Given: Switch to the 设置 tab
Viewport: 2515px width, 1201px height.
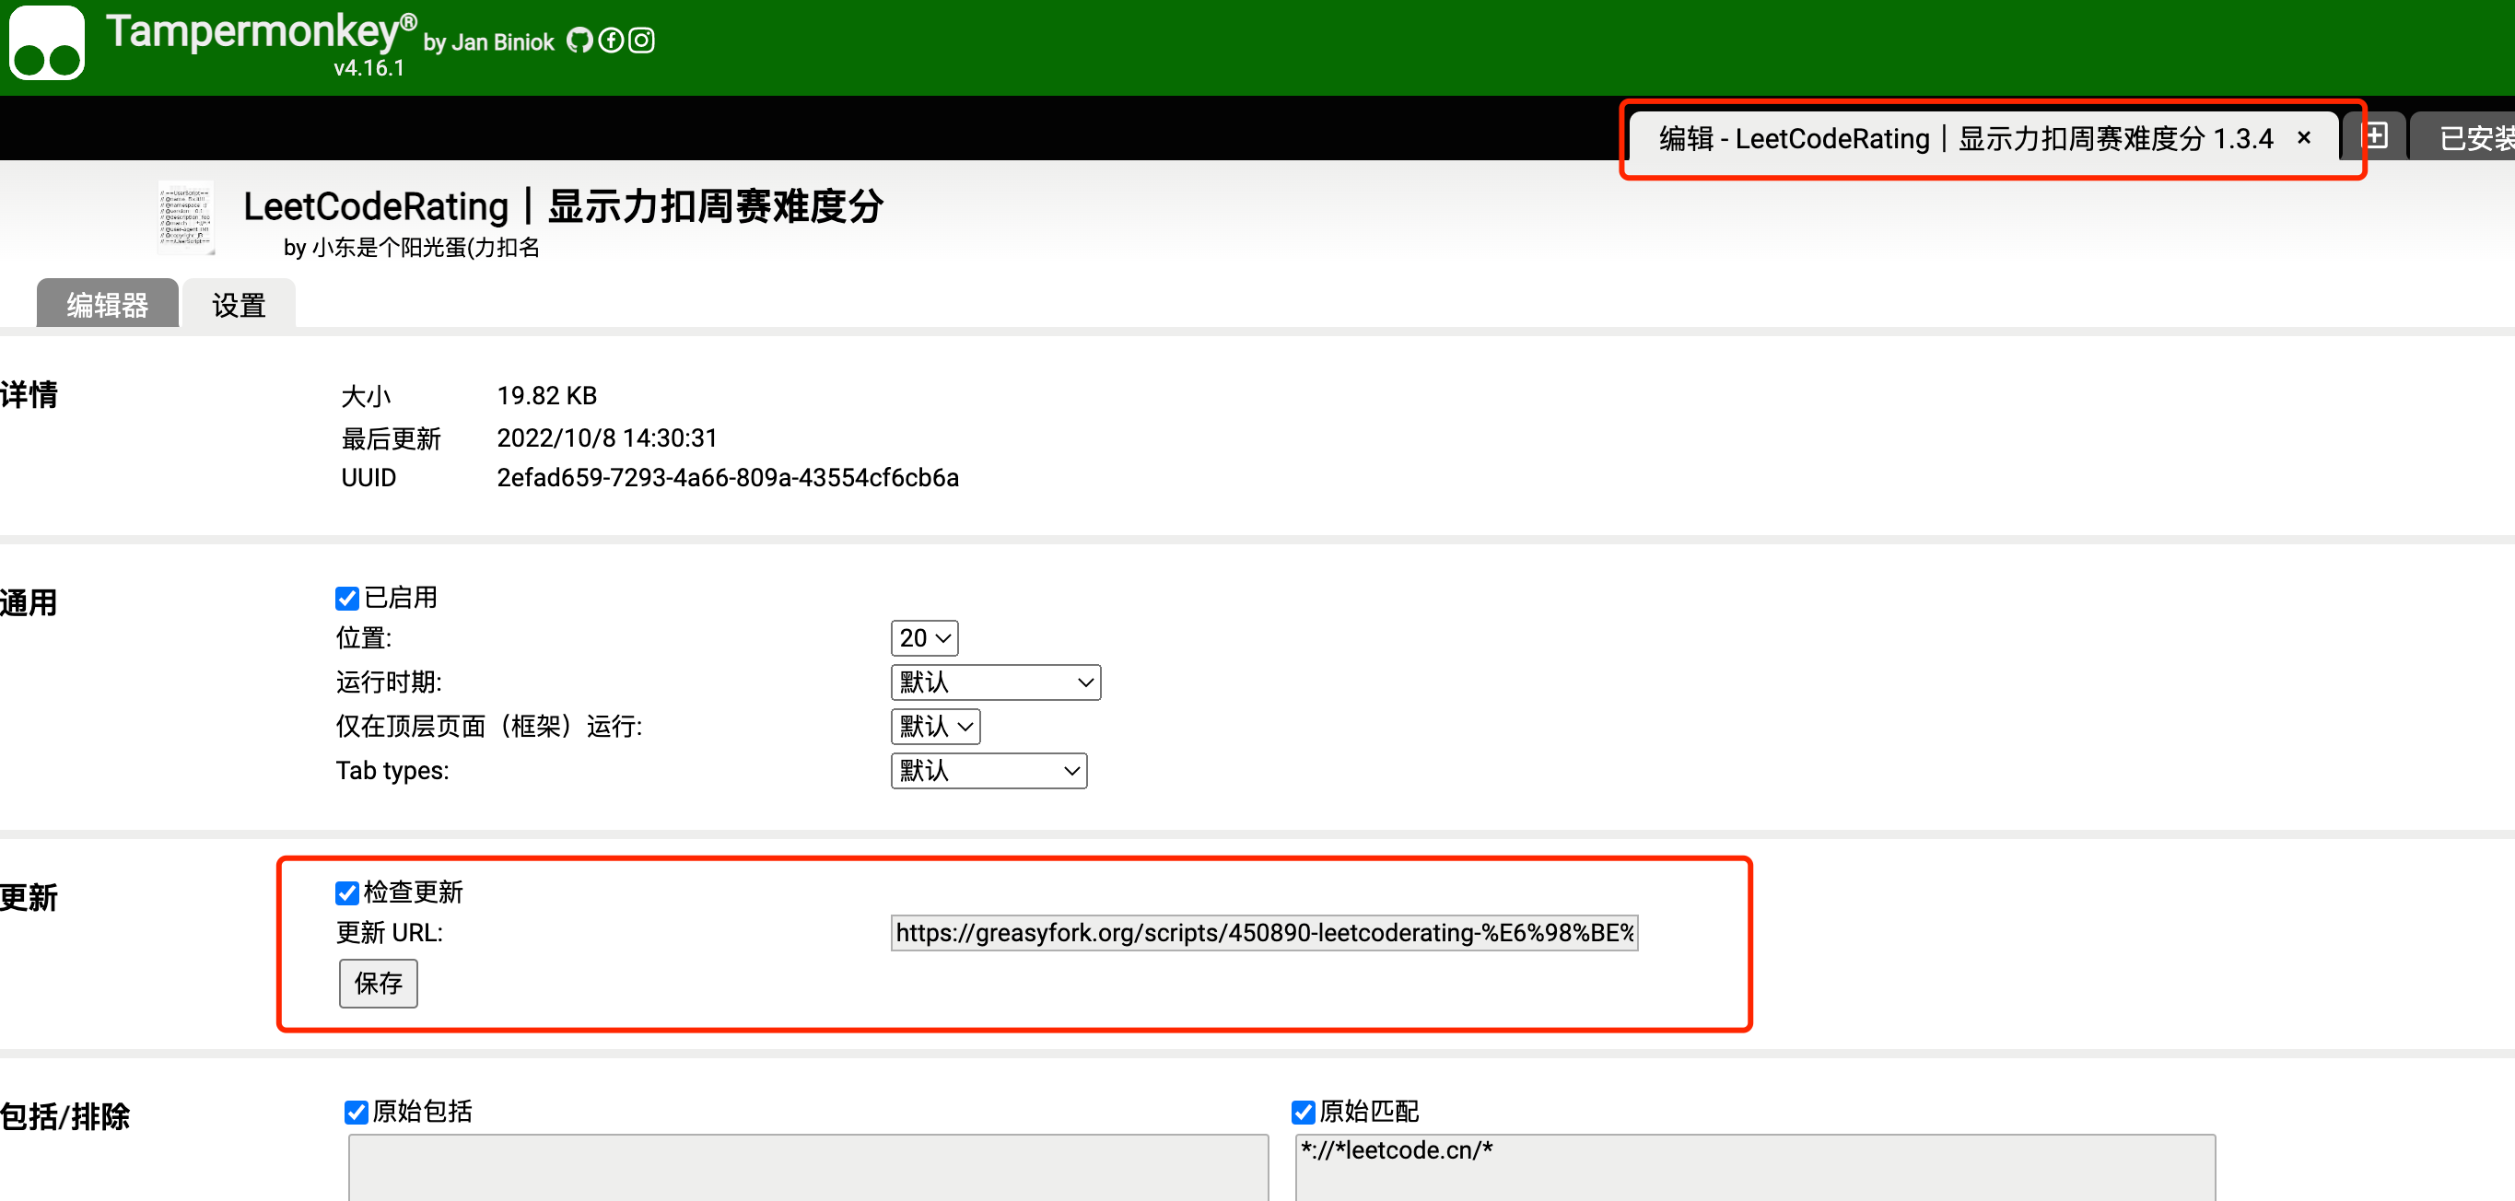Looking at the screenshot, I should pos(239,305).
